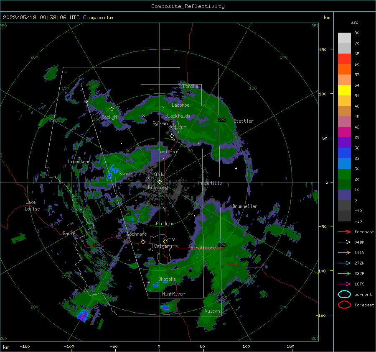
Task: Click the red forecast arrow in legend
Action: (x=344, y=231)
